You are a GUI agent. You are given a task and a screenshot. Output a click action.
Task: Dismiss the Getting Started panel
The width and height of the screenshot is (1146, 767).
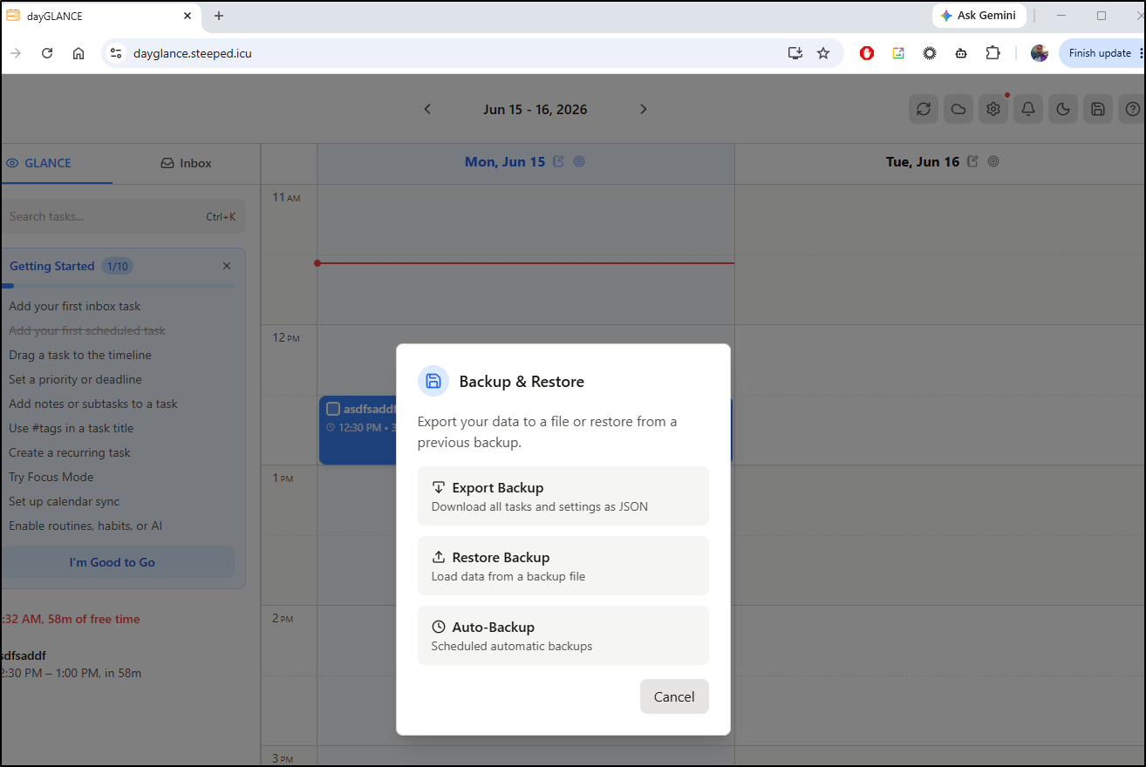pos(227,266)
